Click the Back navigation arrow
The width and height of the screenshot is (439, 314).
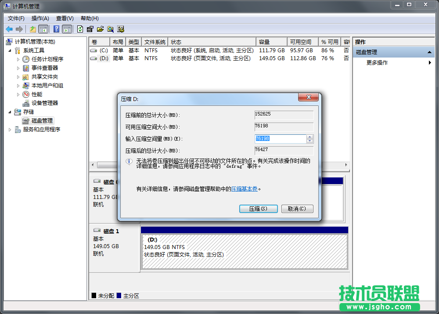[x=9, y=29]
